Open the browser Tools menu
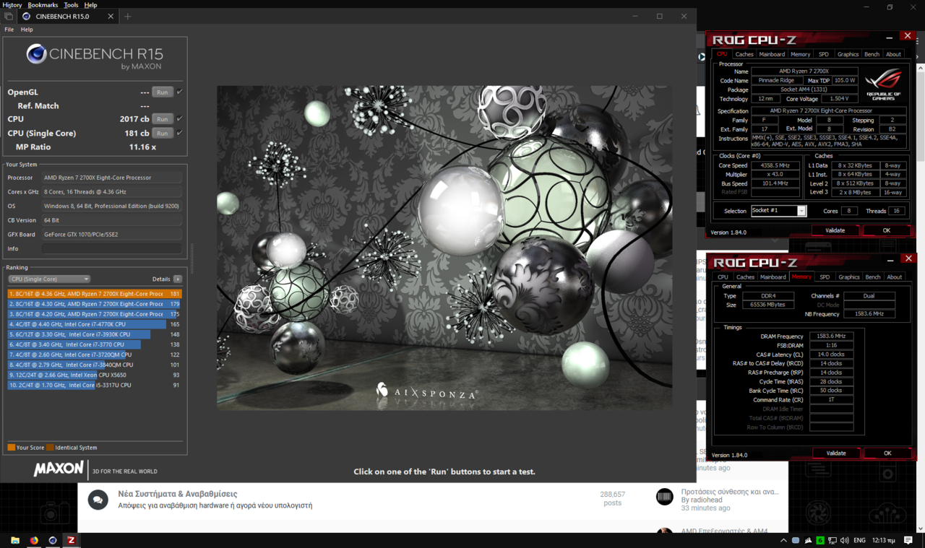The height and width of the screenshot is (548, 925). tap(71, 5)
